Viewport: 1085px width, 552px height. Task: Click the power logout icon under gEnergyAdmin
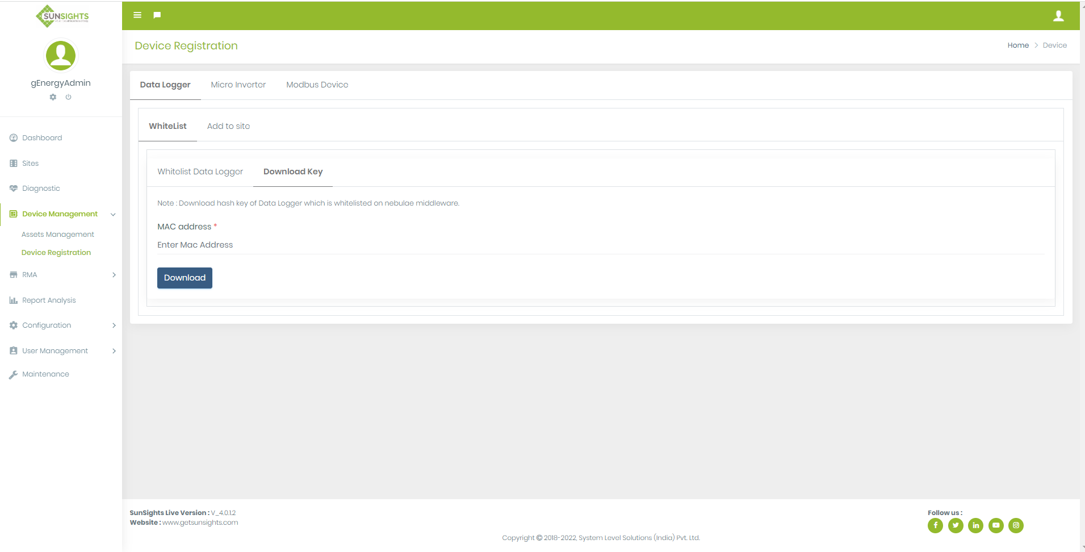point(68,97)
